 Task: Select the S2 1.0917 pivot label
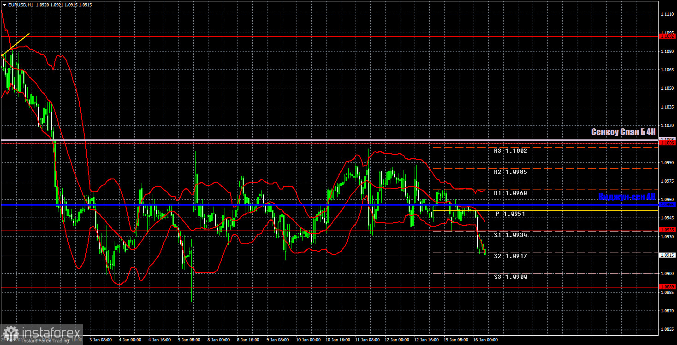pos(510,256)
